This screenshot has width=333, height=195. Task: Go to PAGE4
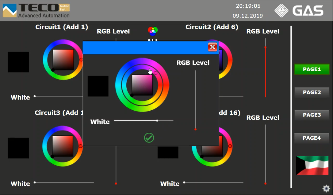pos(312,138)
